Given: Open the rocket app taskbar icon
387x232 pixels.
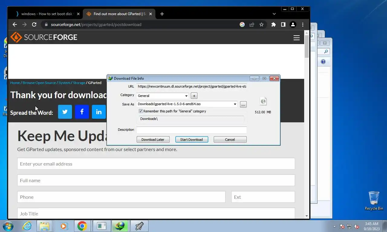Looking at the screenshot, I should 139,226.
